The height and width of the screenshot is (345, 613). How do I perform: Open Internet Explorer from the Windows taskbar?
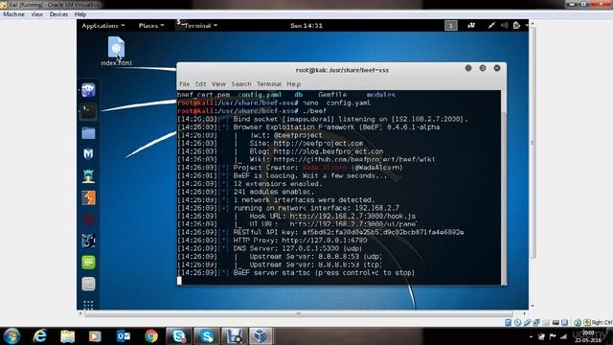point(40,336)
